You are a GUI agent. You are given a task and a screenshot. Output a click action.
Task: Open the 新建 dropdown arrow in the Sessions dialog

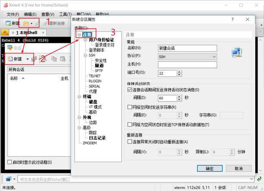(x=28, y=59)
